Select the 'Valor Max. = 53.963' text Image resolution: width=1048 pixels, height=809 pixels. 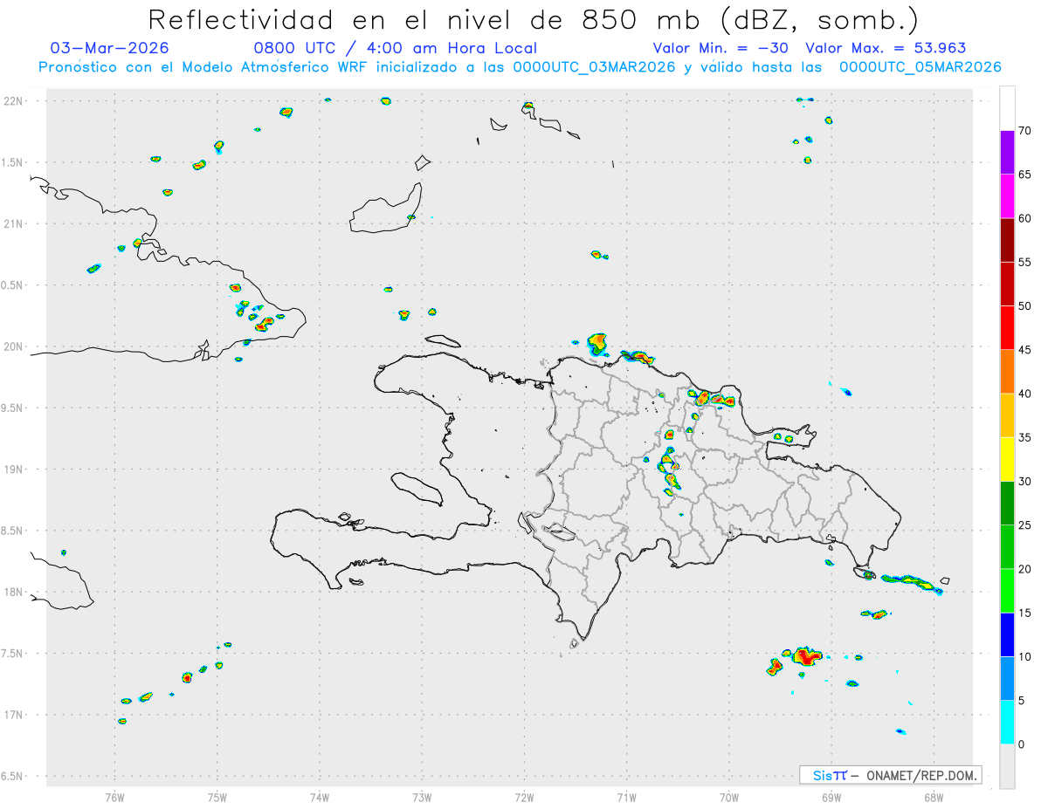[x=886, y=48]
